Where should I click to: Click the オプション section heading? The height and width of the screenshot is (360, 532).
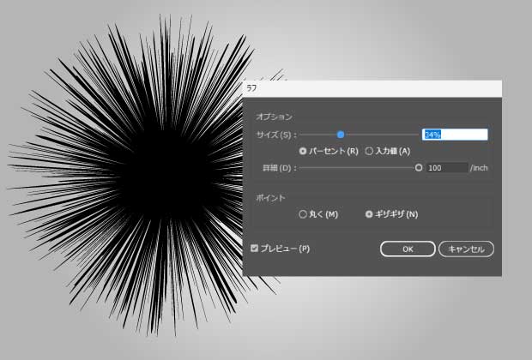[275, 116]
